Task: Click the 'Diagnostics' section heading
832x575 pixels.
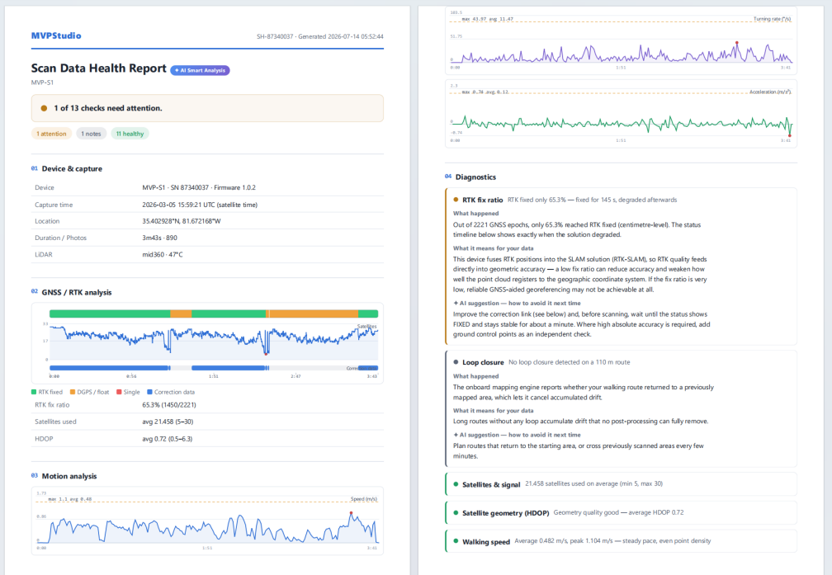Action: click(475, 177)
